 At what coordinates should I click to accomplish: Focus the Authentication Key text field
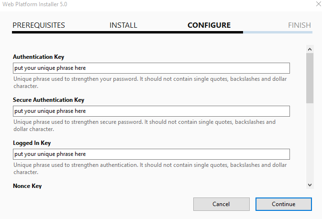(151, 68)
